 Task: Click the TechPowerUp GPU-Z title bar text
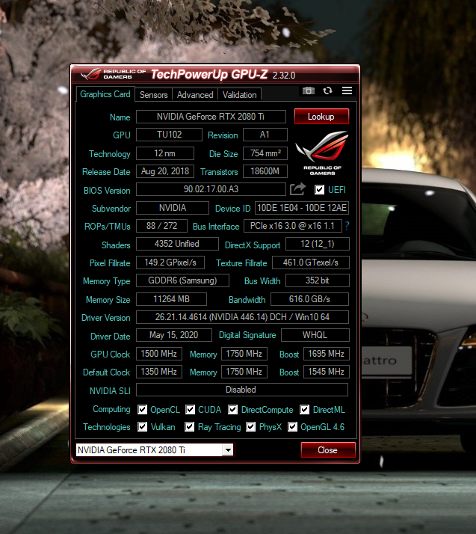(x=209, y=75)
